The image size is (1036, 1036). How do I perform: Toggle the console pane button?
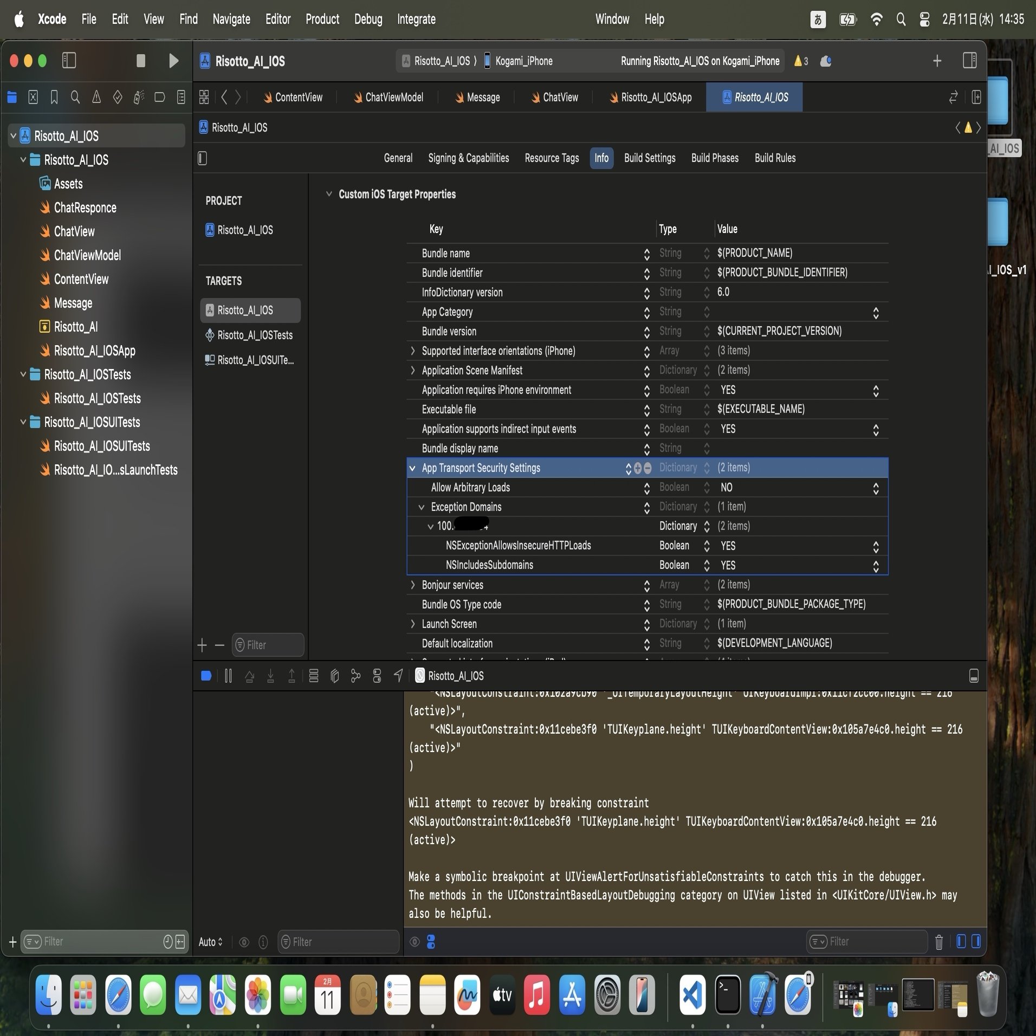coord(976,941)
